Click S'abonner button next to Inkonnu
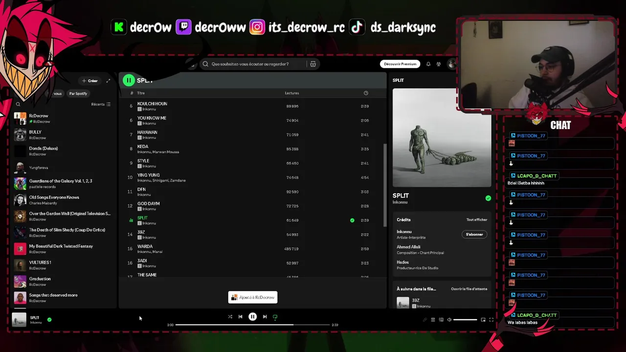 (474, 234)
